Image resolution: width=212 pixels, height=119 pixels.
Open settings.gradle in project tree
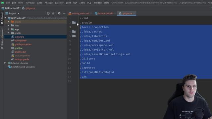click(x=22, y=59)
